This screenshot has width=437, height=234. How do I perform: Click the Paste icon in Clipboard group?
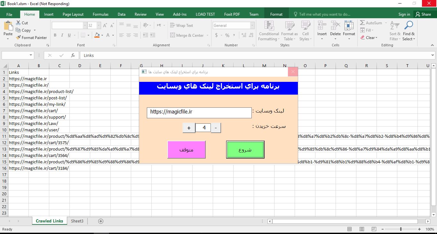point(8,26)
